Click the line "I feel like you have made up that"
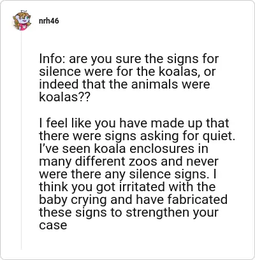Image resolution: width=255 pixels, height=260 pixels. (134, 123)
